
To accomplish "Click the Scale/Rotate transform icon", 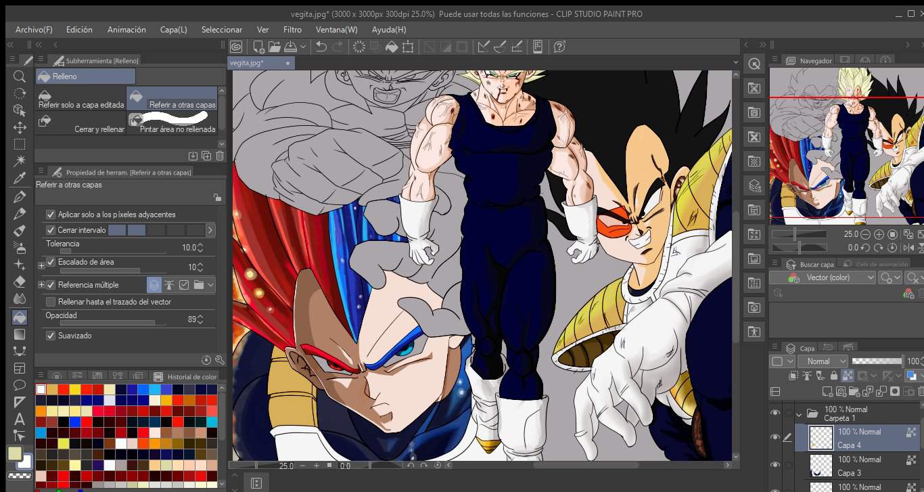I will pos(408,47).
